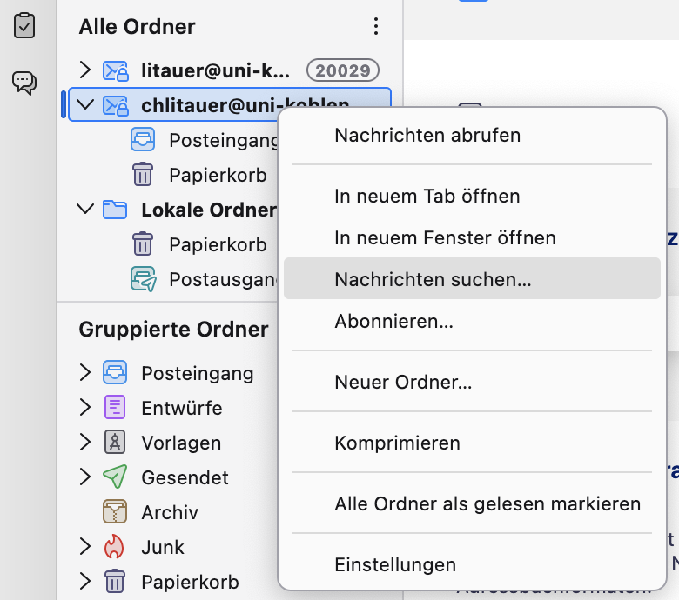Screen dimensions: 679x600
Task: Click the Gesendet paper plane icon
Action: coord(115,477)
